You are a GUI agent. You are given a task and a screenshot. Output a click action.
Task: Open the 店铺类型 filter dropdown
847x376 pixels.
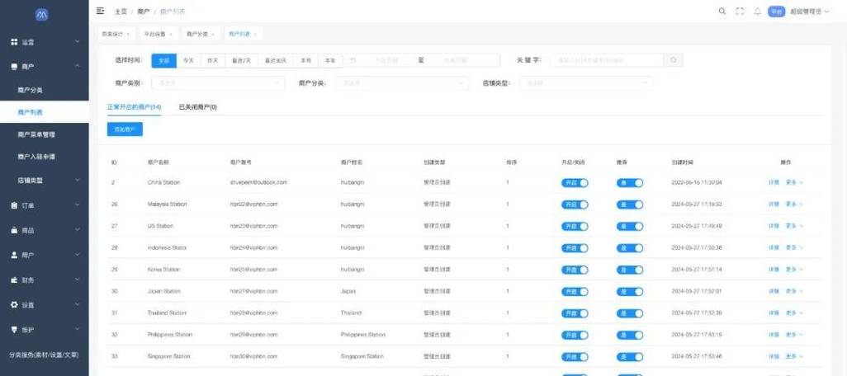coord(586,83)
